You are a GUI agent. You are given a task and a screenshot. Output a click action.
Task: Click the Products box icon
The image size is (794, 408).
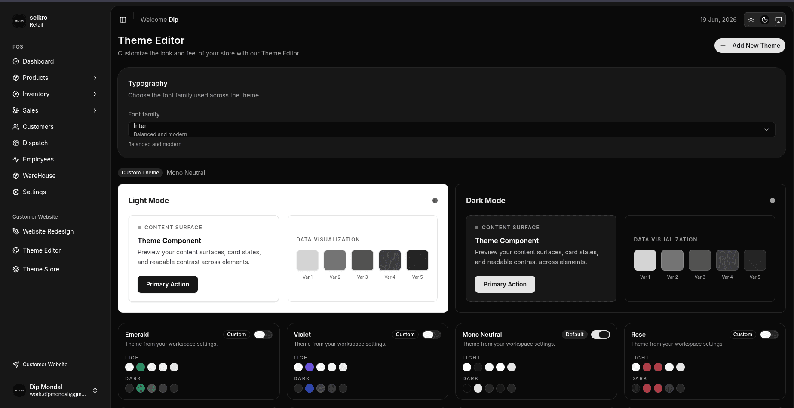tap(16, 78)
